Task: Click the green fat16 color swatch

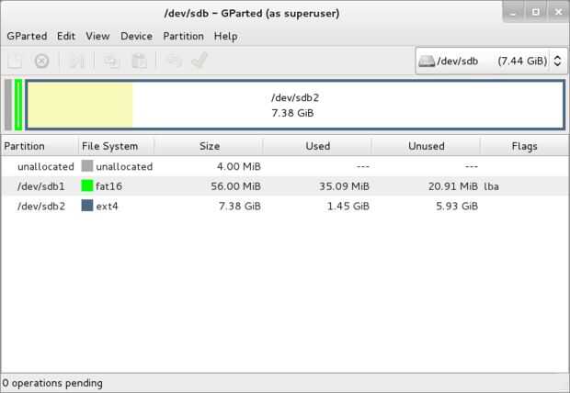Action: (87, 185)
